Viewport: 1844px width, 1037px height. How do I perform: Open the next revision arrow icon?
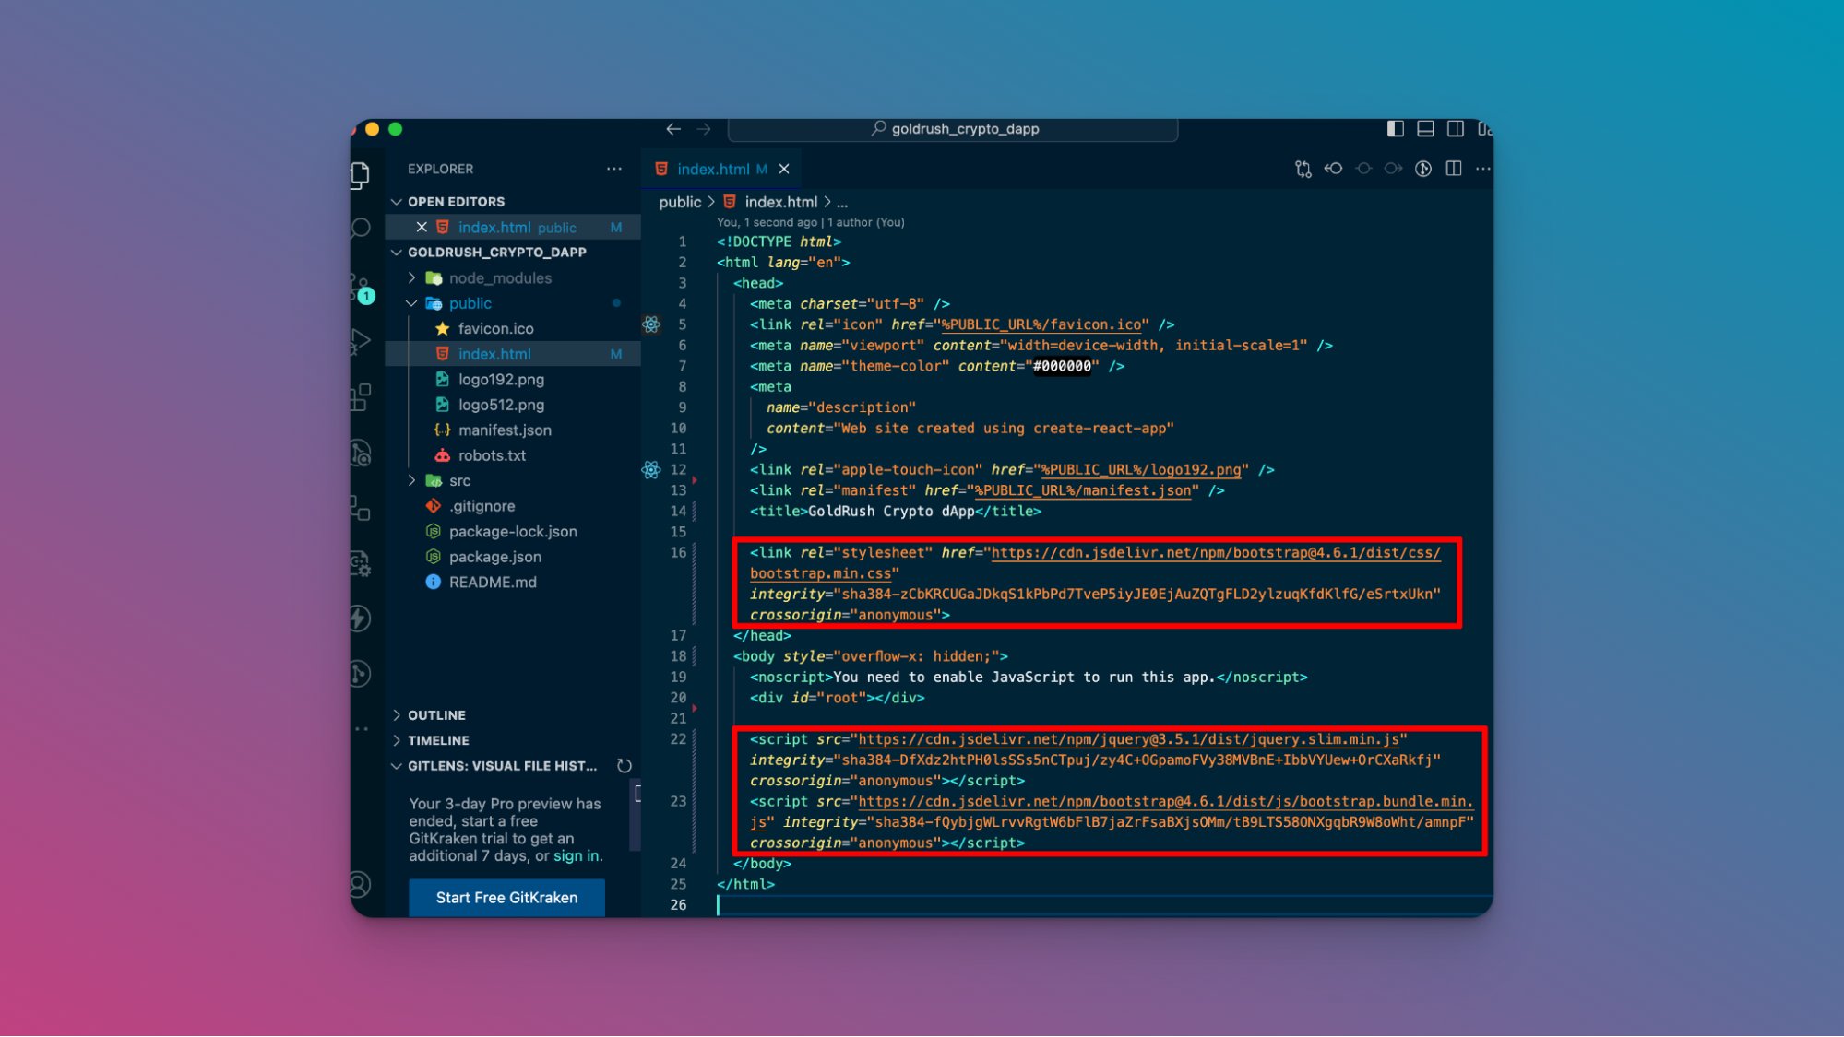click(x=1393, y=169)
